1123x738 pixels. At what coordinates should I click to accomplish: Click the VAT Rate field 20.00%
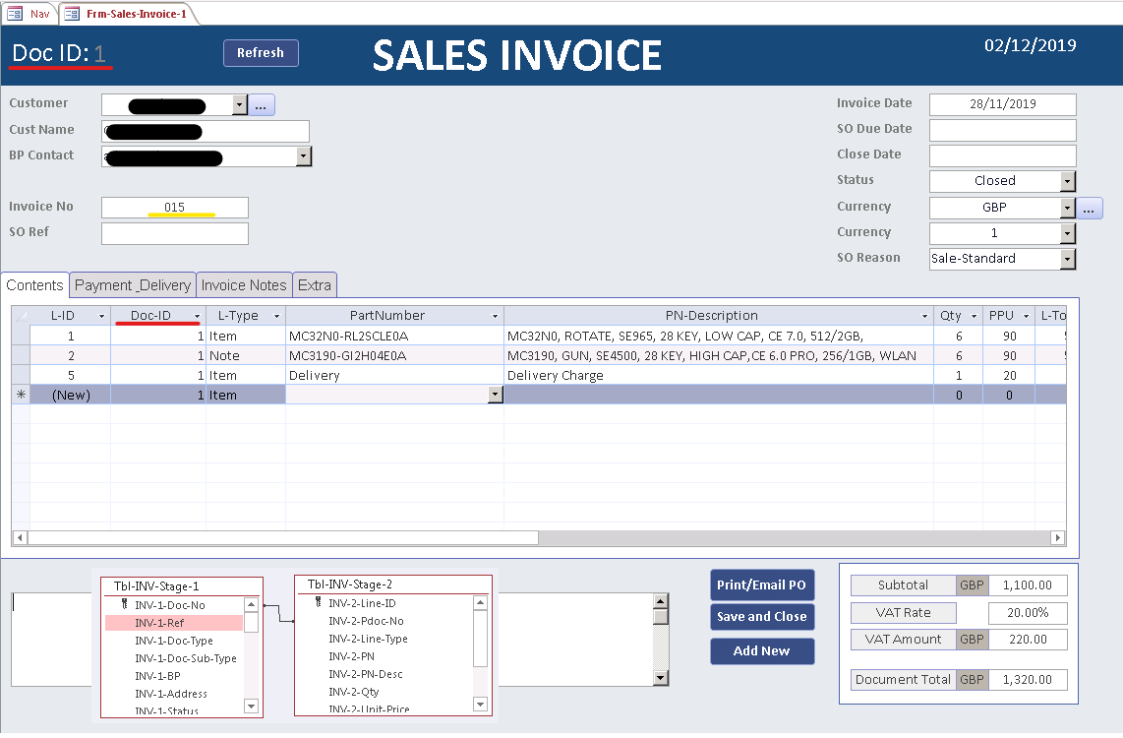coord(1028,613)
